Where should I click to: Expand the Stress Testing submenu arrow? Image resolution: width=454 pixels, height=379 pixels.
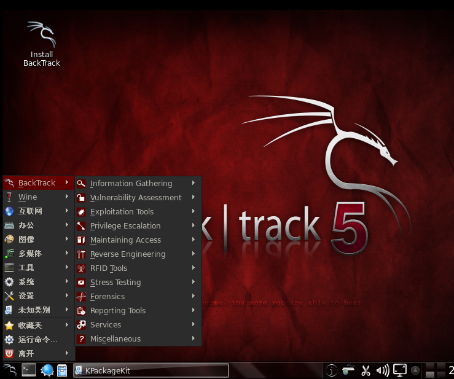coord(194,282)
